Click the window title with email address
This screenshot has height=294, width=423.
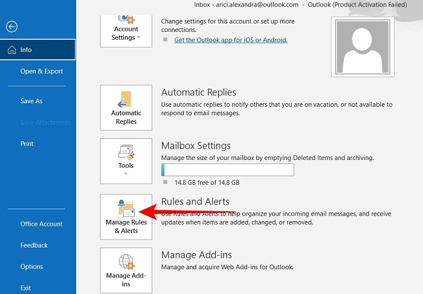(300, 5)
